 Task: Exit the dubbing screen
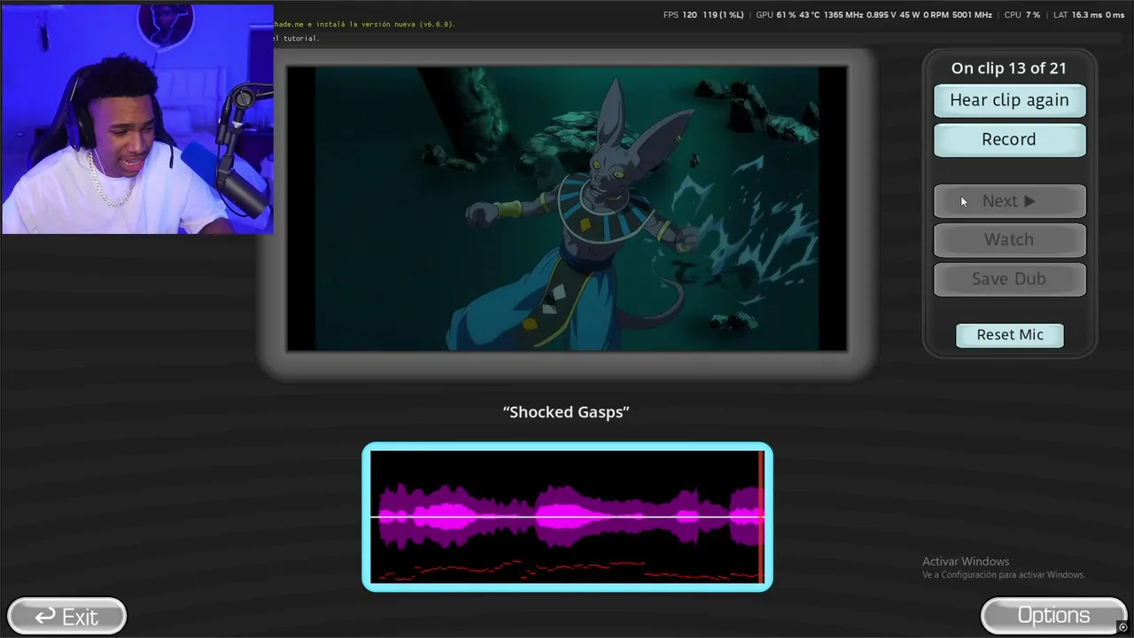(66, 616)
